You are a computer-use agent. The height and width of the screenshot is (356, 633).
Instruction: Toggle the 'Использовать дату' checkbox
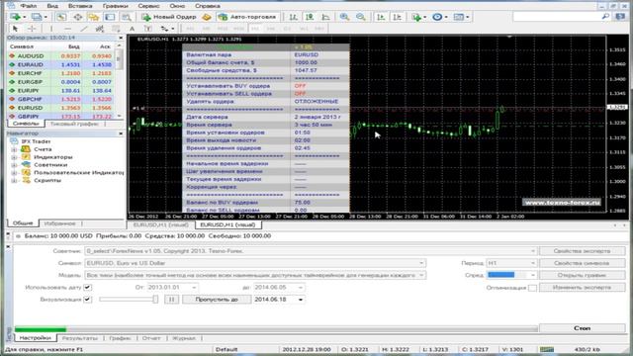coord(88,288)
